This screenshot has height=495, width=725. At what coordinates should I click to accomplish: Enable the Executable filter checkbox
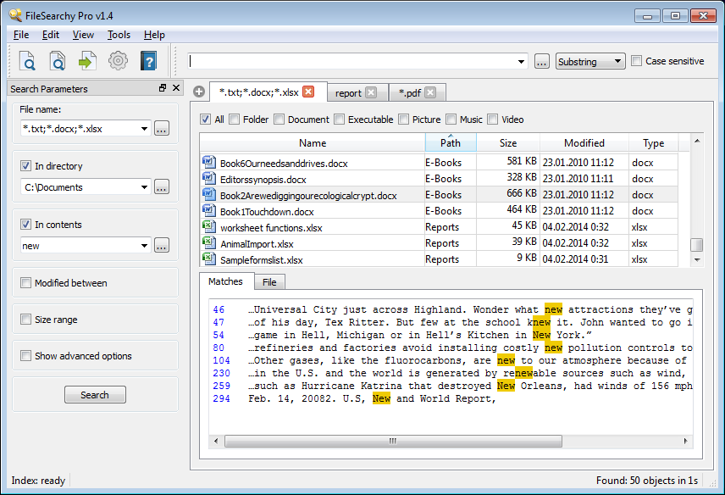click(340, 120)
